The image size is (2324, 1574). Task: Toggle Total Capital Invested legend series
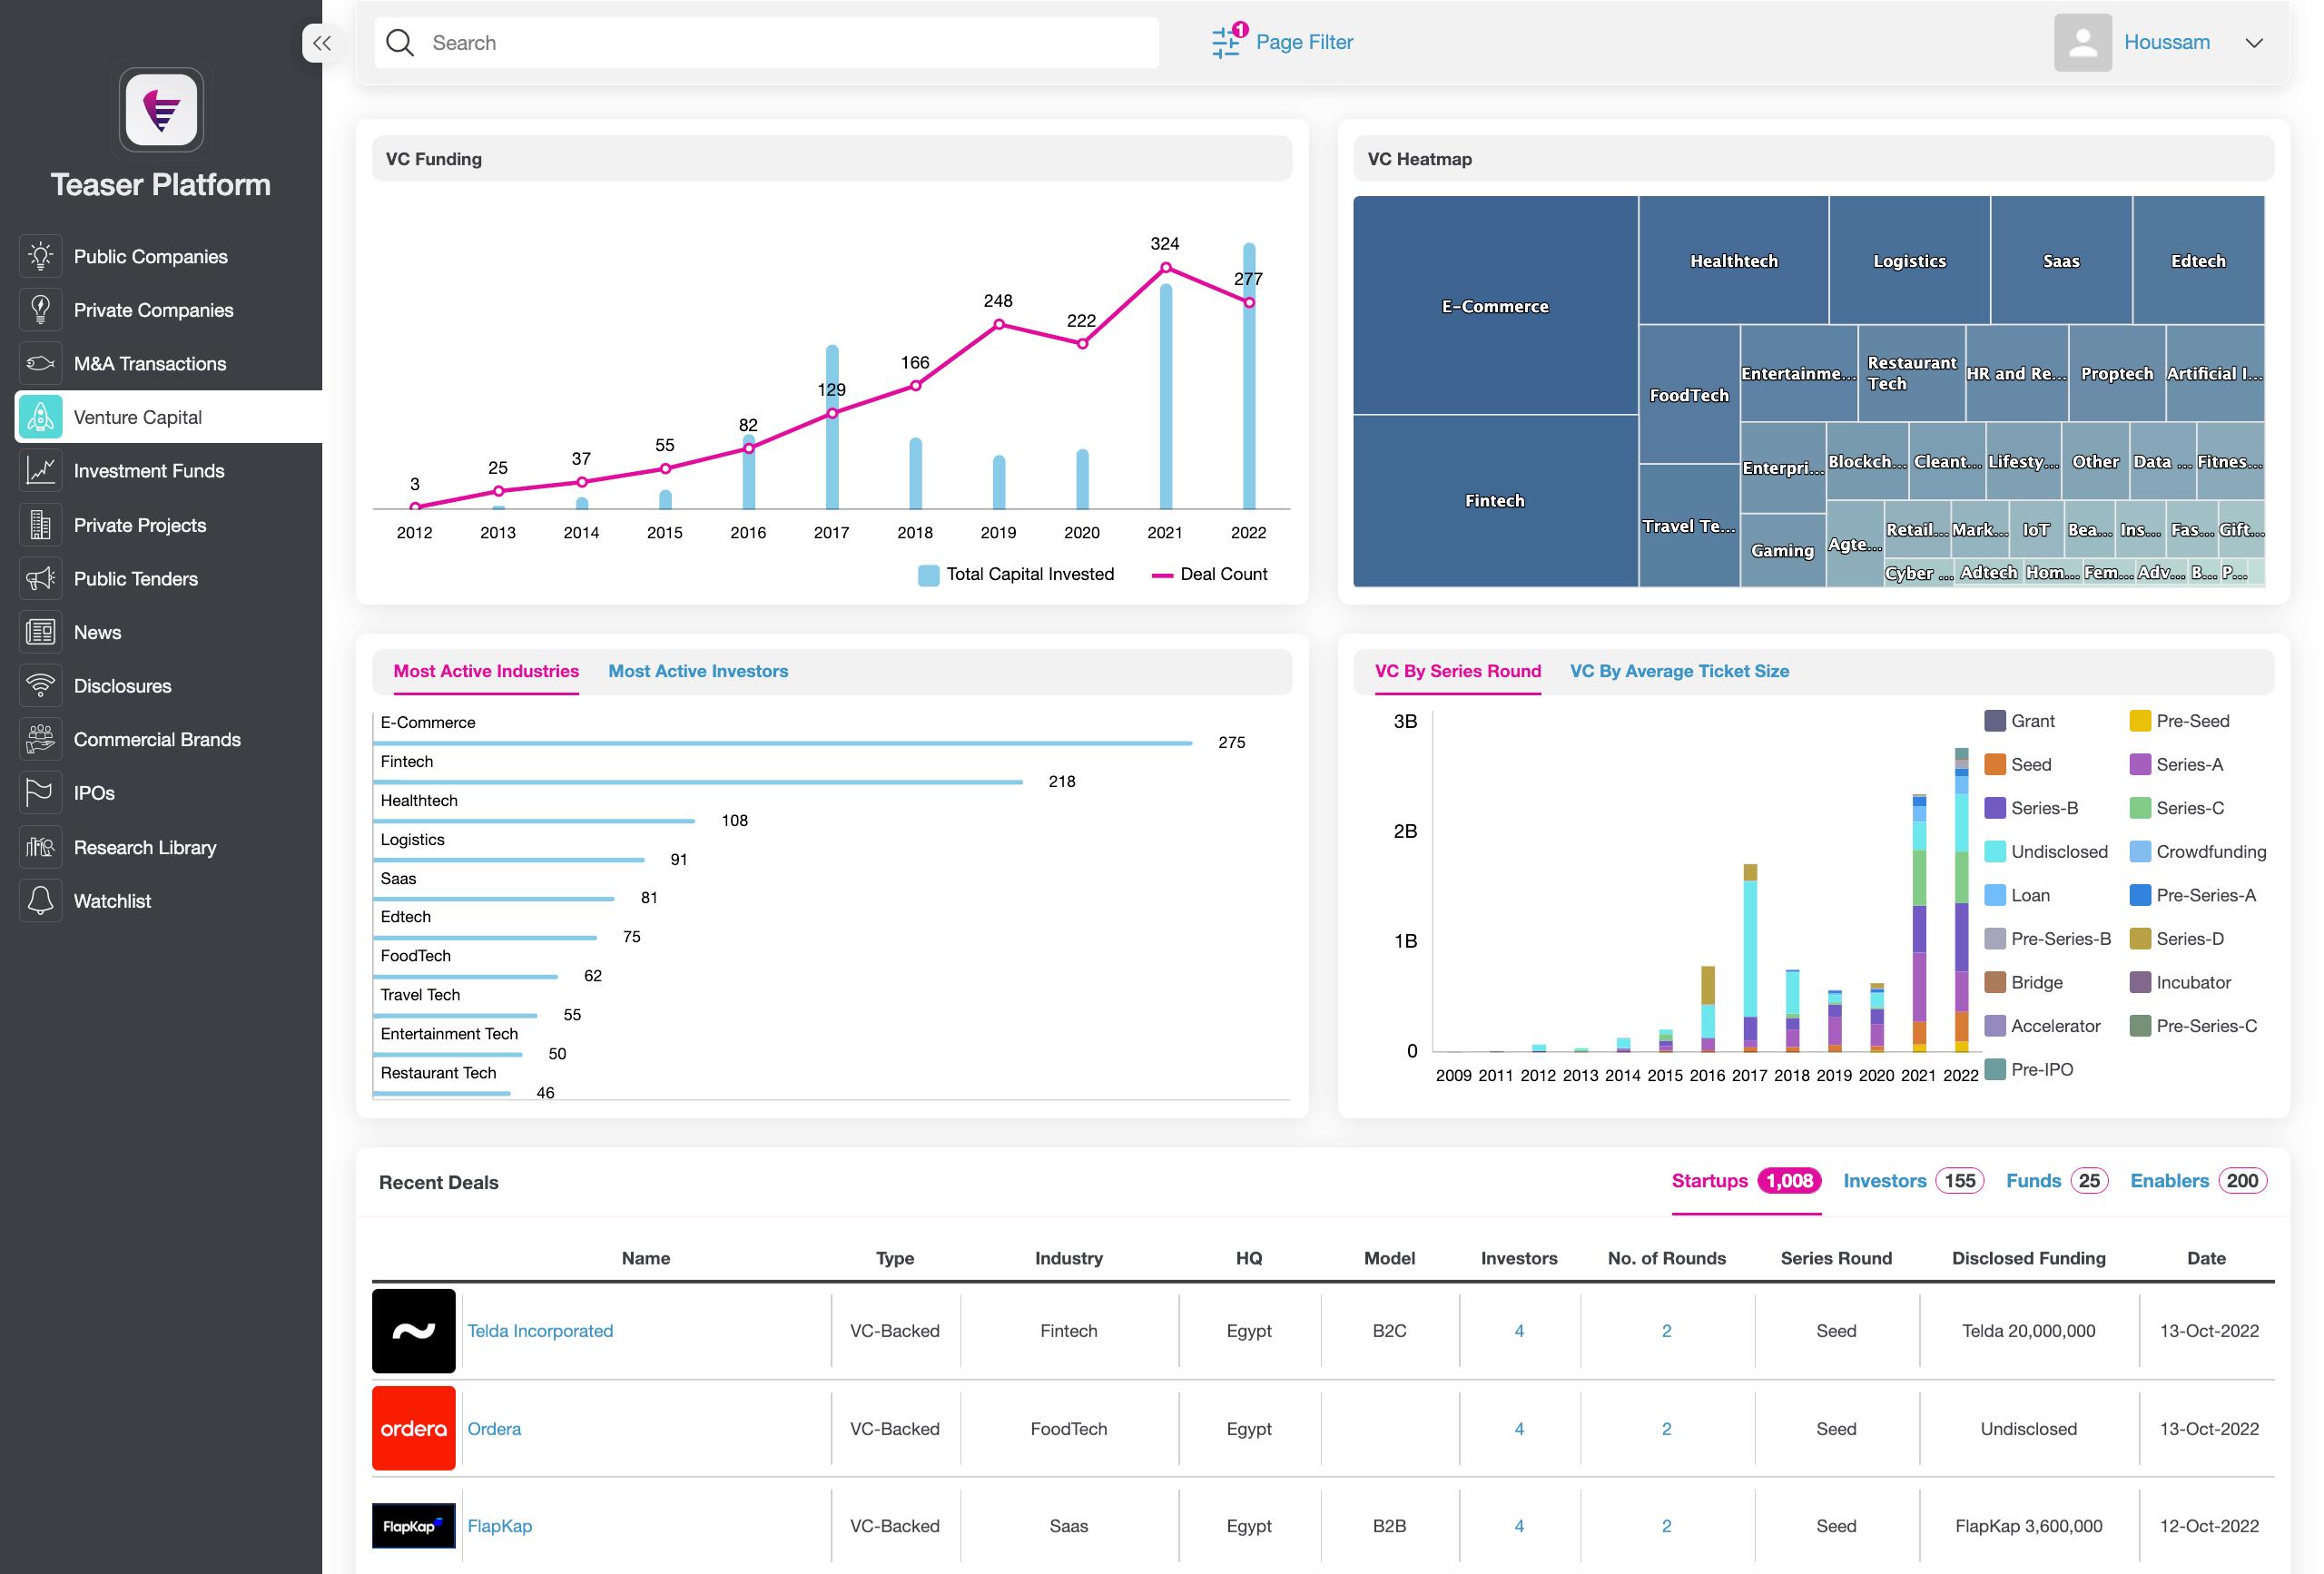[x=1016, y=574]
